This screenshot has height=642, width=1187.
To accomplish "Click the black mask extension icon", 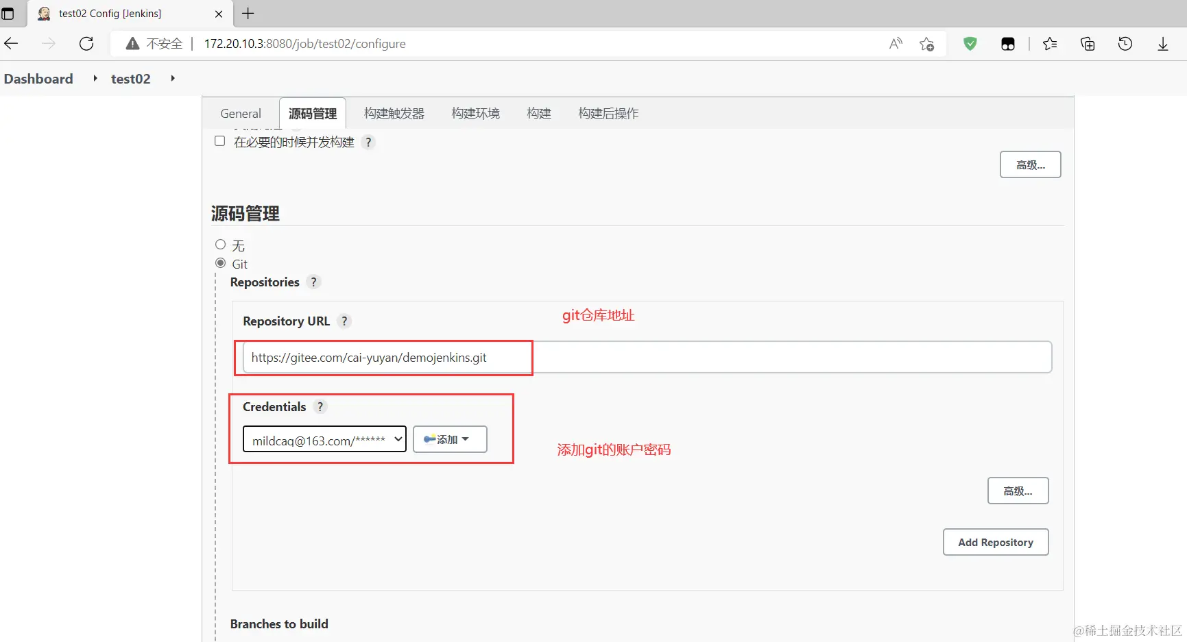I will [1008, 45].
